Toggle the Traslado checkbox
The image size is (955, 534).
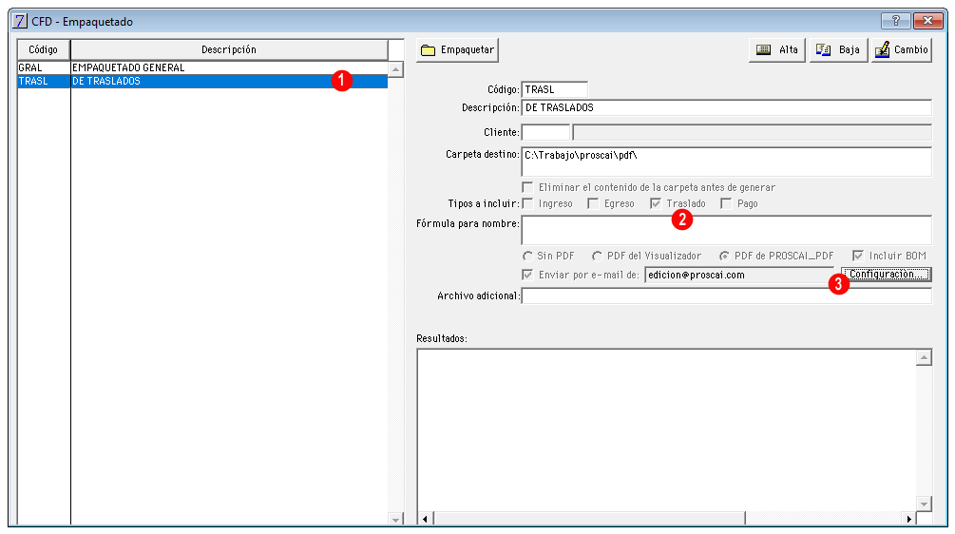pos(656,203)
